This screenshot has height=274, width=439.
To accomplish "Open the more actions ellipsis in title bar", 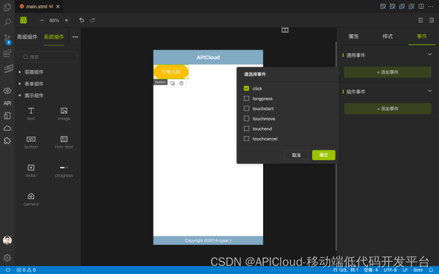I will (x=430, y=6).
